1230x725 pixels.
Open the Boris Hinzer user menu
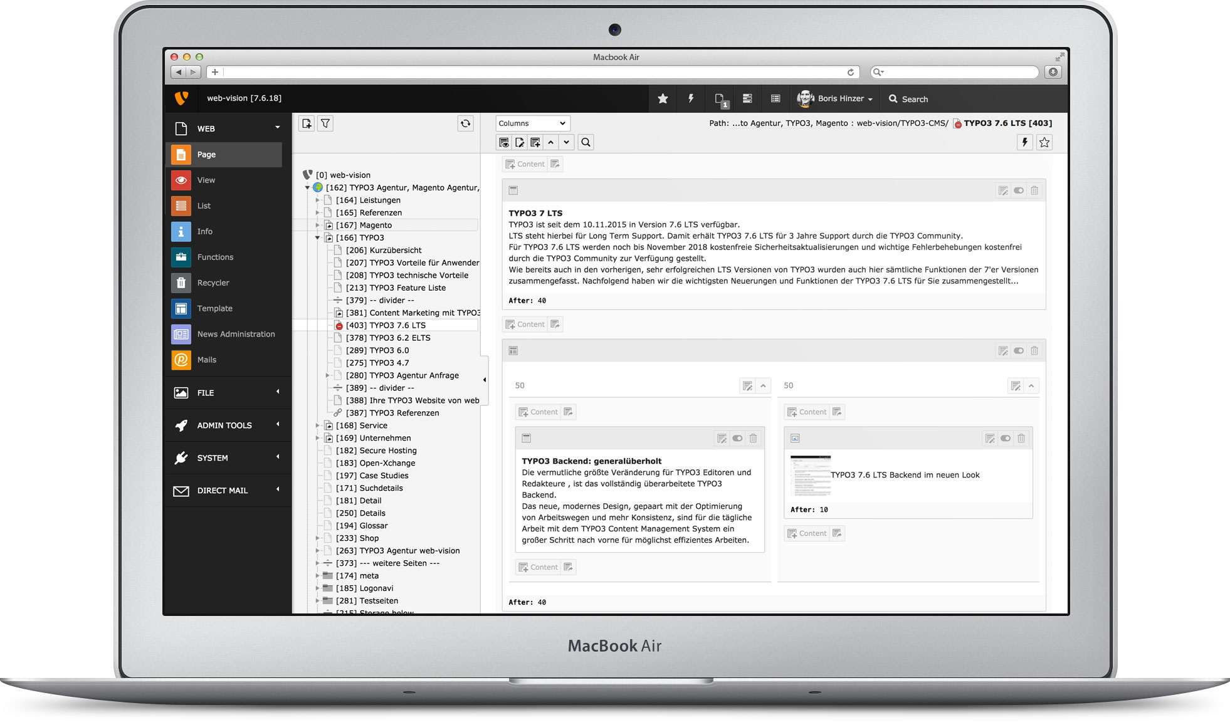coord(836,98)
